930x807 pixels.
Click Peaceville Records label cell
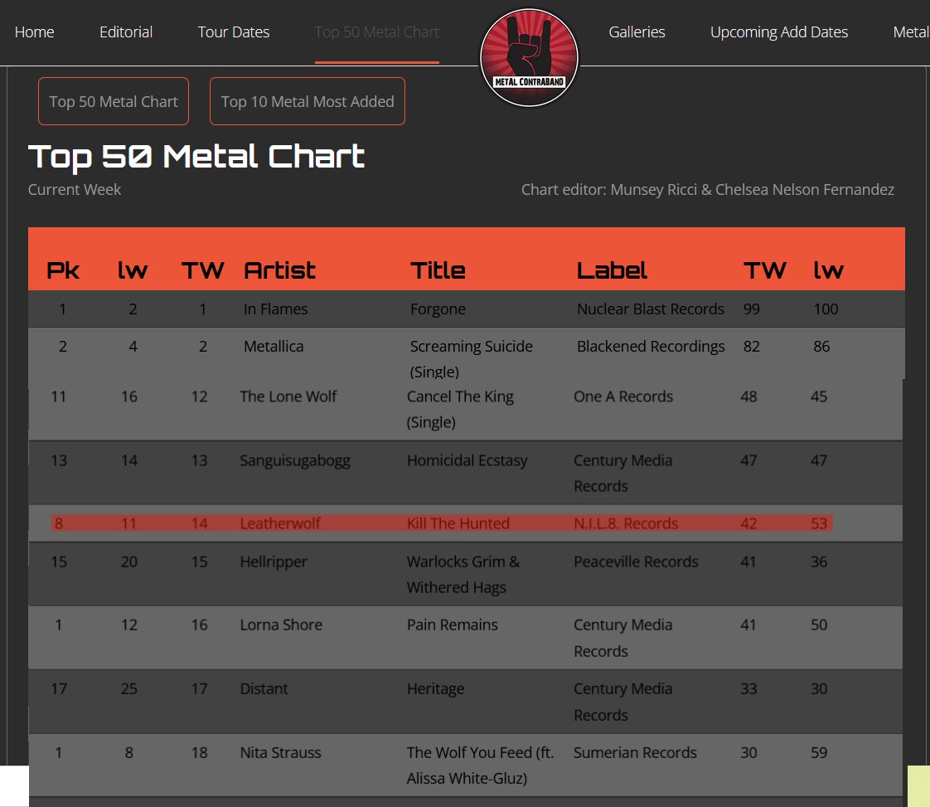(x=636, y=562)
